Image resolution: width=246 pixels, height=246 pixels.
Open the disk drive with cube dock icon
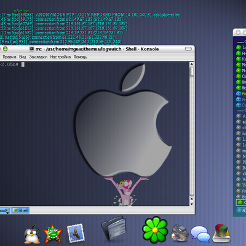click(x=221, y=233)
